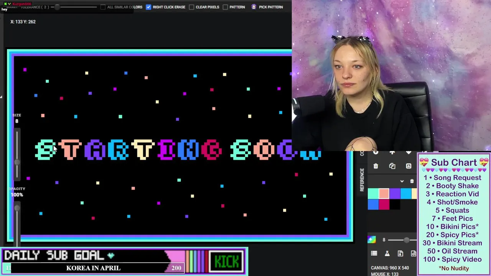Click the '1 • Song Request' sub chart entry
Screen dimensions: 491x276
coord(452,177)
